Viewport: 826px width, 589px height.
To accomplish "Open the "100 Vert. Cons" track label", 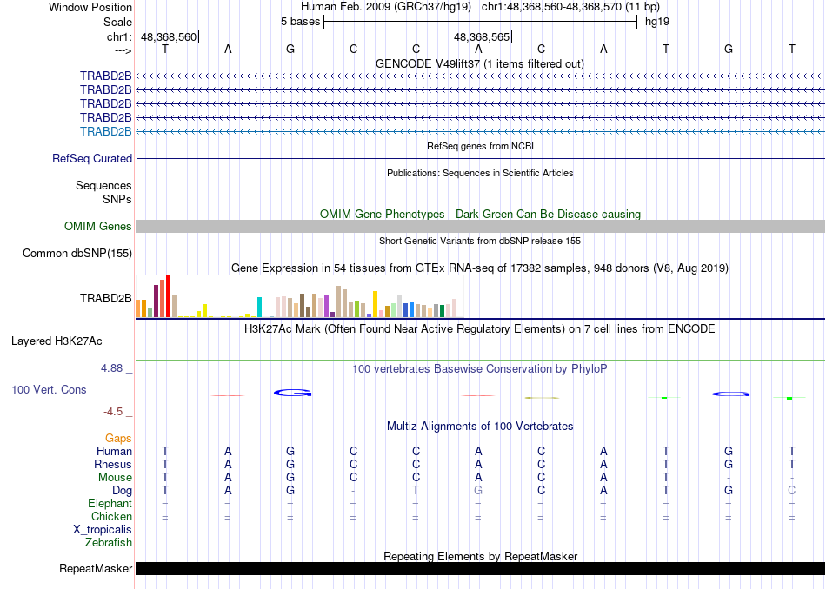I will coord(49,389).
